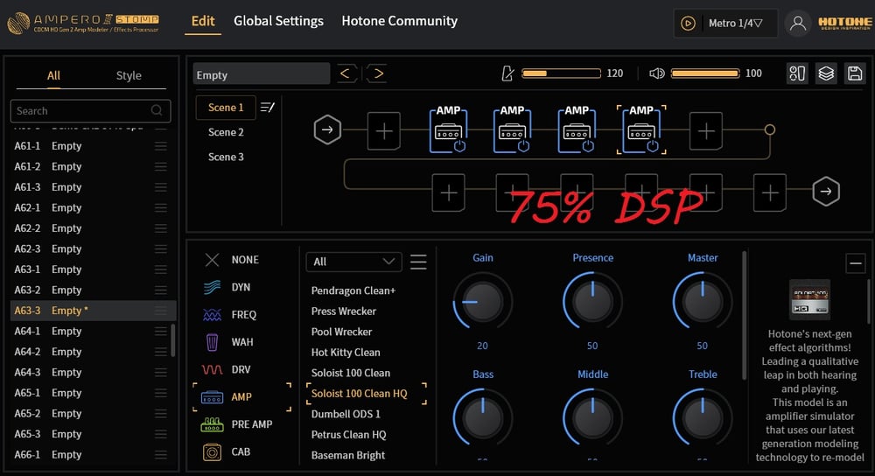Screen dimensions: 875x476
Task: Save the patch with floppy icon
Action: (855, 73)
